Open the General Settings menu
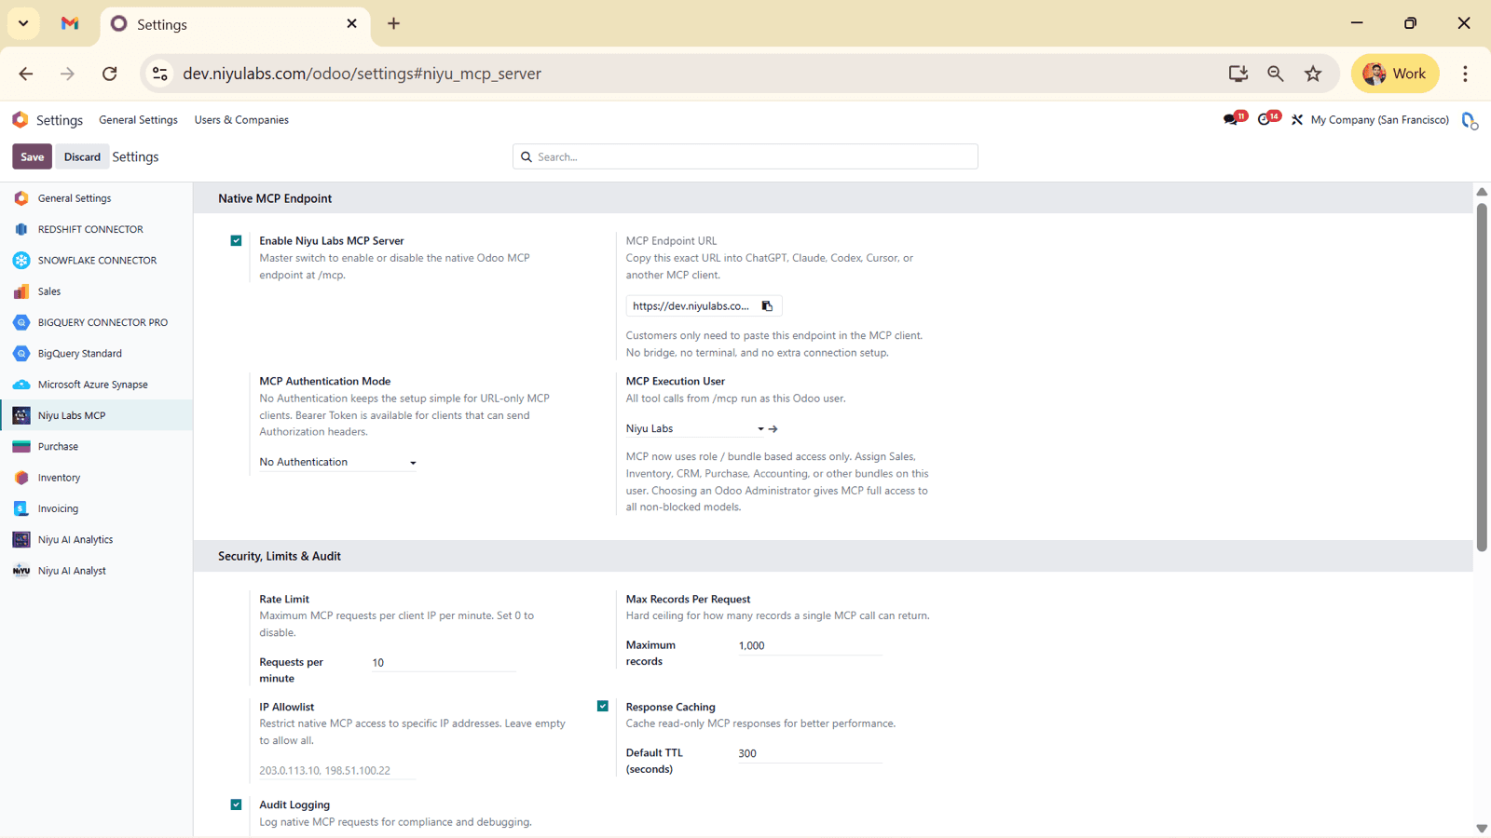The height and width of the screenshot is (838, 1491). tap(138, 120)
